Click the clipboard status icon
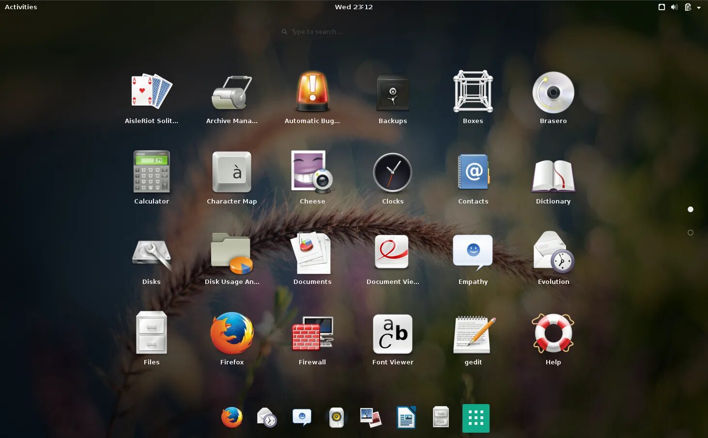Viewport: 708px width, 438px height. (688, 7)
